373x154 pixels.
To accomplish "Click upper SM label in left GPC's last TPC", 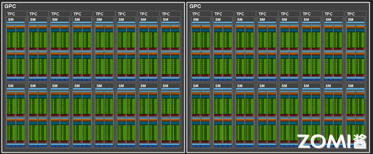I will [x=165, y=20].
